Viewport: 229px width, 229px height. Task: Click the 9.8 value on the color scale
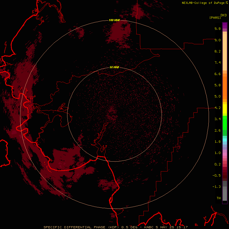218,28
